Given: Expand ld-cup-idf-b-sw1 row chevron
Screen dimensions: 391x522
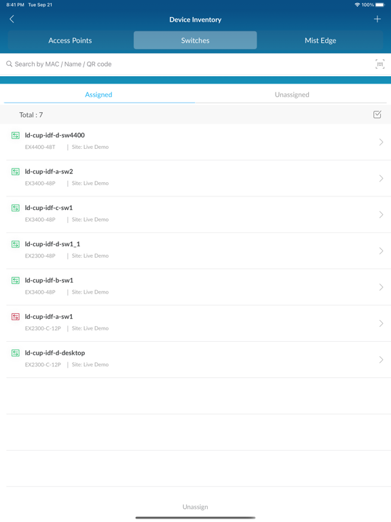Looking at the screenshot, I should point(381,288).
